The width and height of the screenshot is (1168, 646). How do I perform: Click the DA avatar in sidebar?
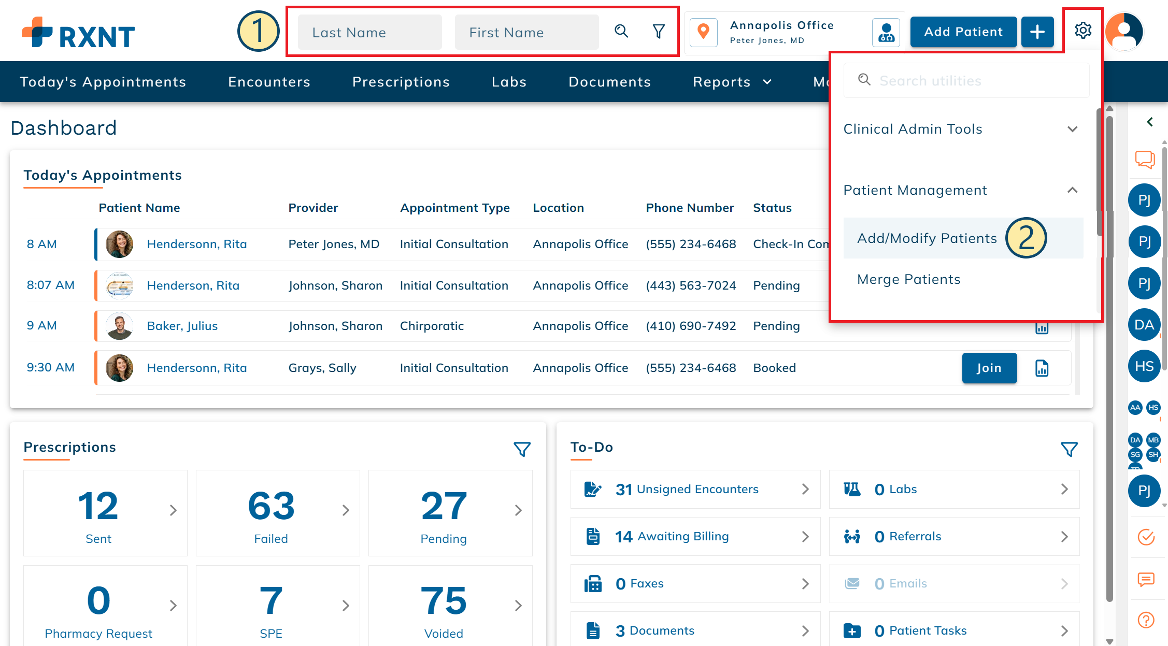(x=1144, y=325)
